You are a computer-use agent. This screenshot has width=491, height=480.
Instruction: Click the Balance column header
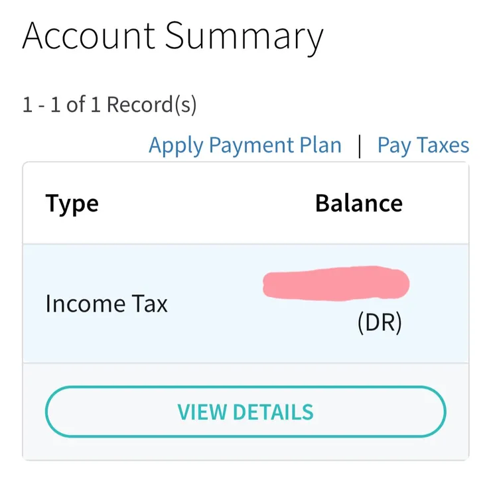click(x=358, y=203)
